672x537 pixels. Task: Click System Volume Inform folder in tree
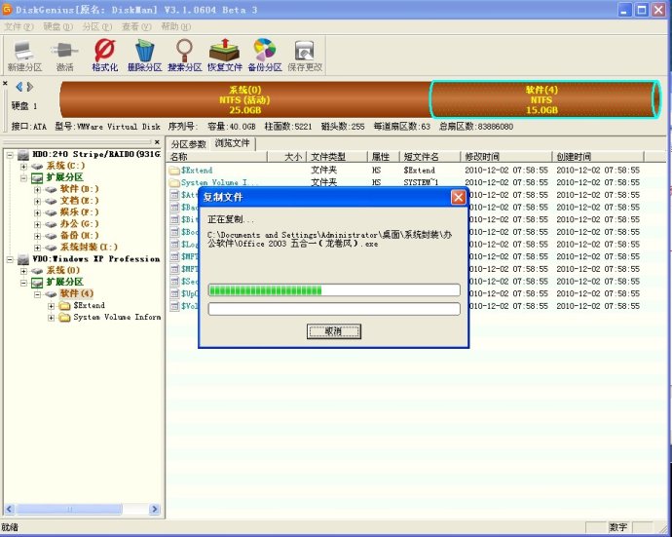pos(117,317)
